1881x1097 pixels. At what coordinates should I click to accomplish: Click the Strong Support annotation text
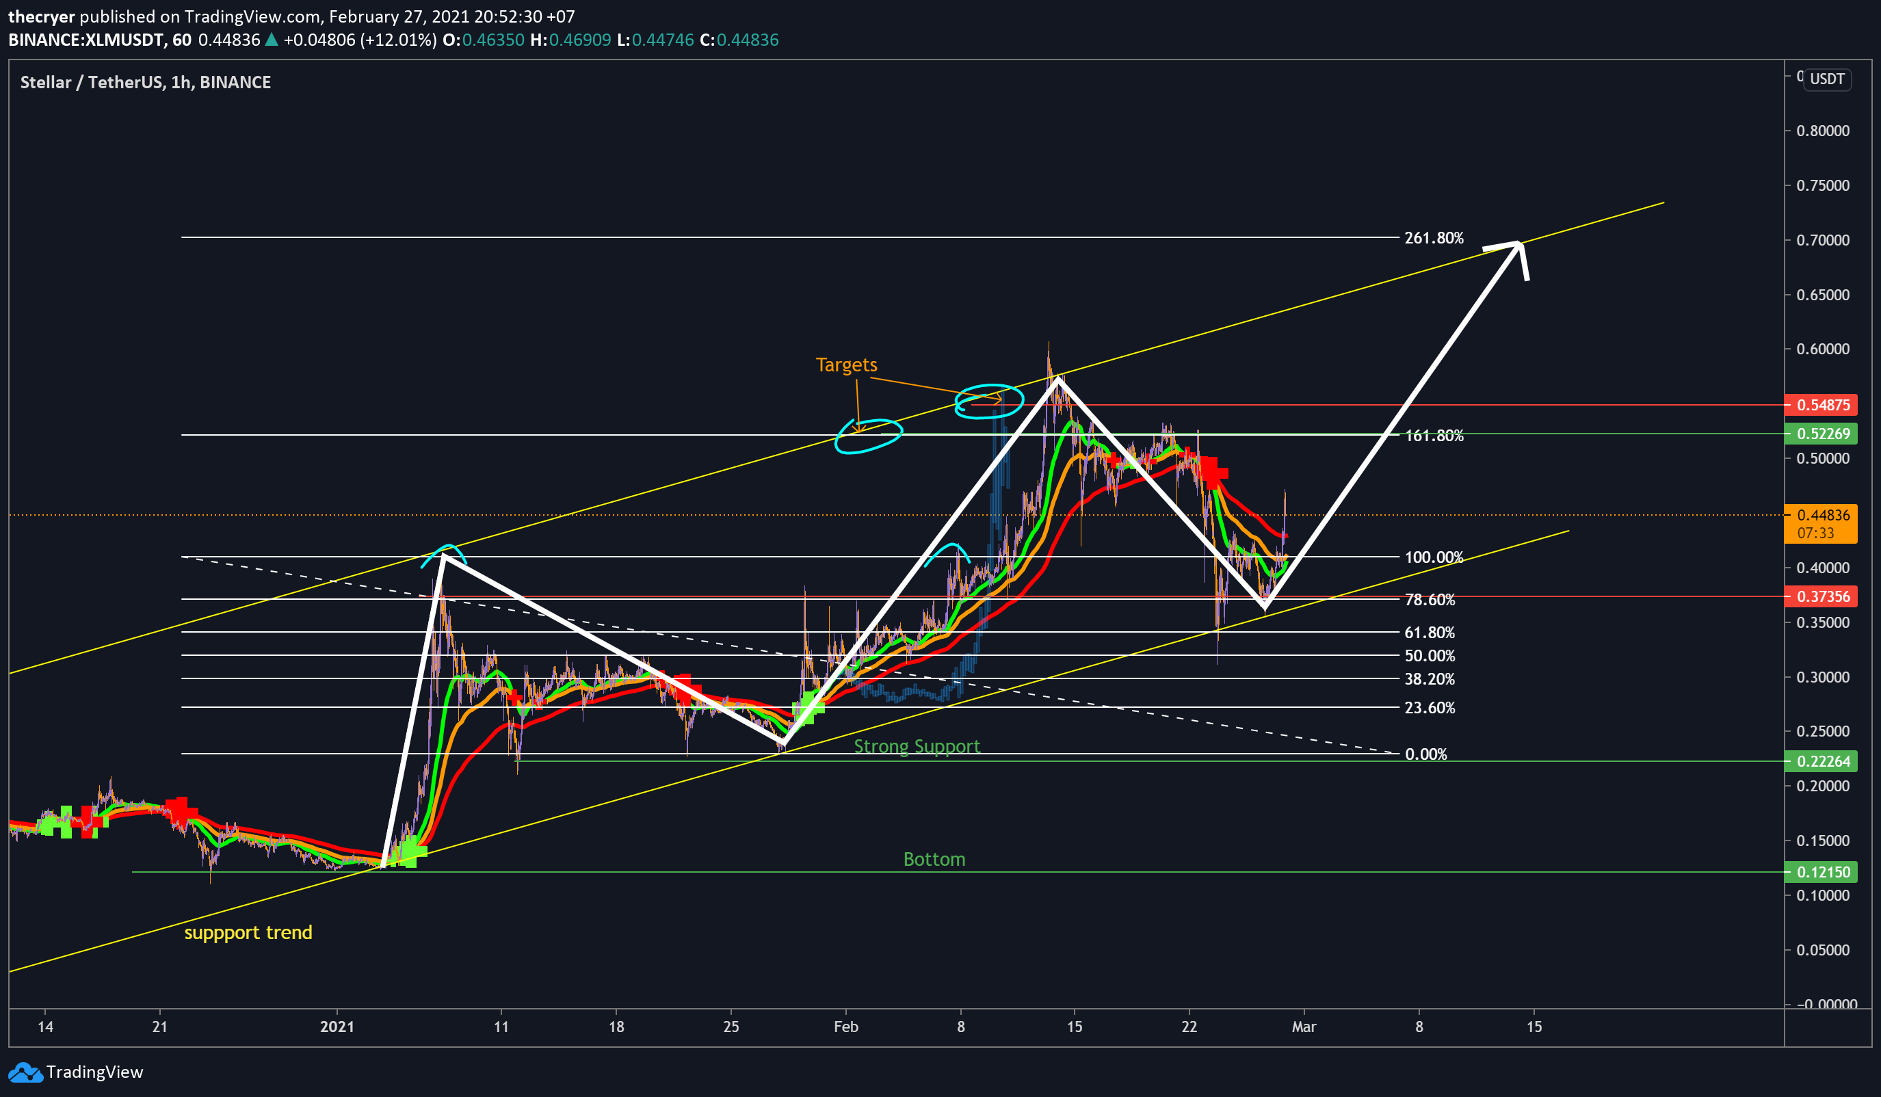click(x=917, y=746)
